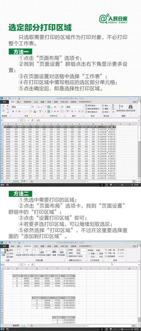141x331 pixels.
Task: Click the name box showing K13
Action: (10, 264)
